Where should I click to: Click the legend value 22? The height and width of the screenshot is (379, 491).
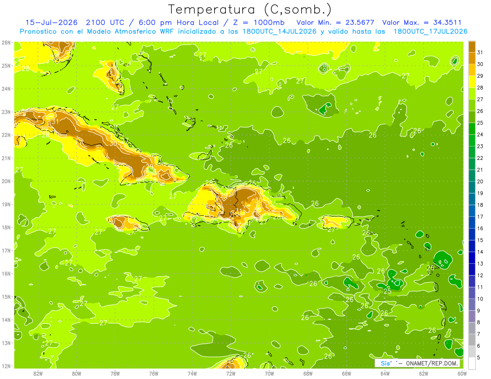(480, 158)
